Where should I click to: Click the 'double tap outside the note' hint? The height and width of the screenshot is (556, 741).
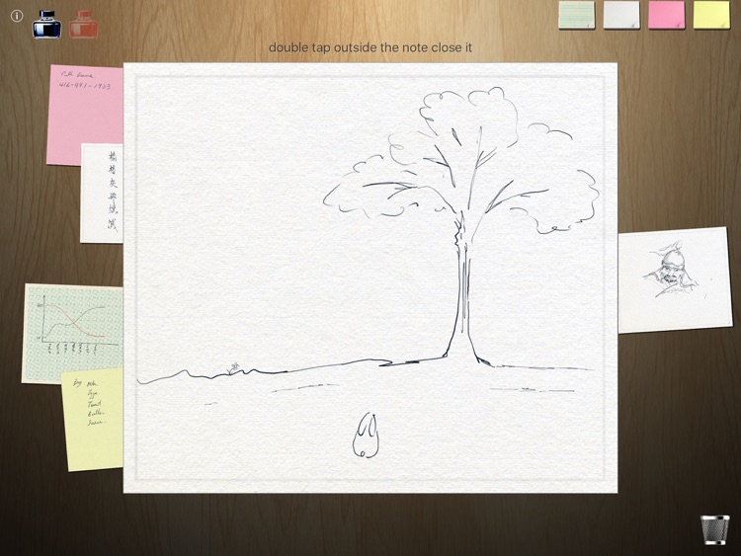[x=370, y=47]
